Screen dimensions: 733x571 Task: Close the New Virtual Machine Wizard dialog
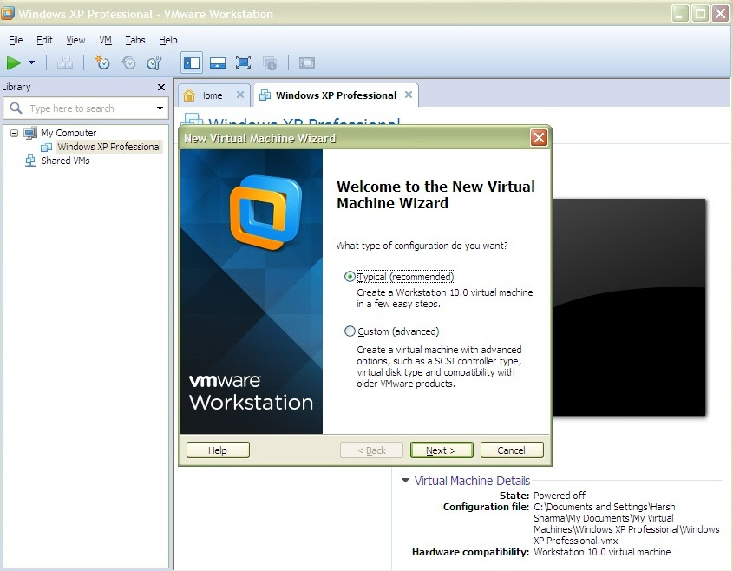point(539,138)
